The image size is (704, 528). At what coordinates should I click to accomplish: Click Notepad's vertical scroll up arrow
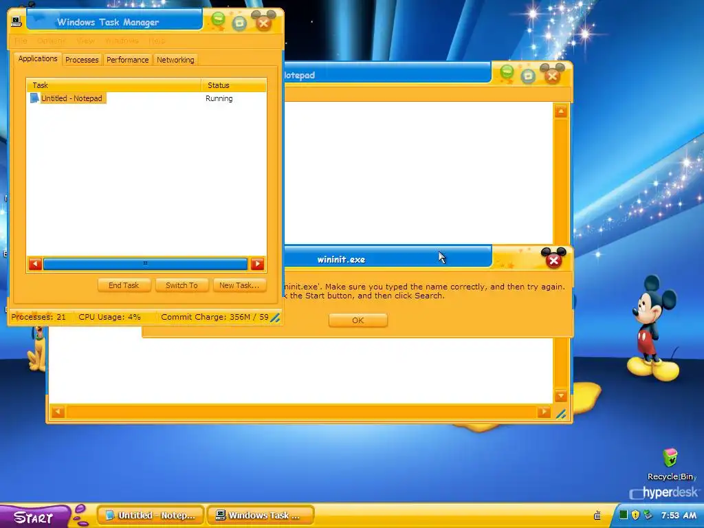561,111
